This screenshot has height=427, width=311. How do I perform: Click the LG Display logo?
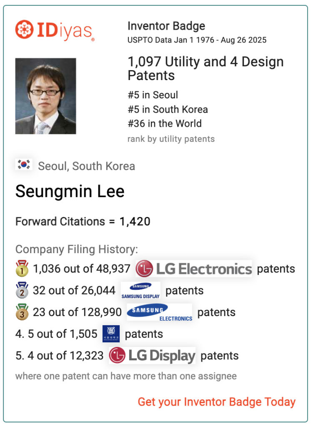pos(152,356)
